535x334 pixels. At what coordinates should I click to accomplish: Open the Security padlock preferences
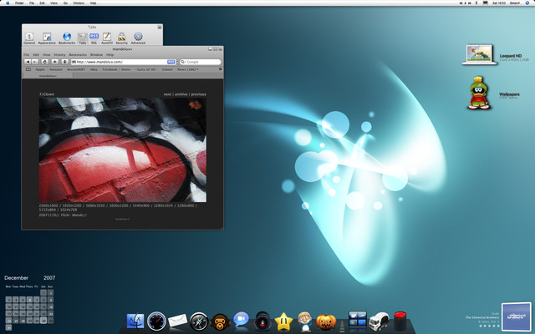[122, 38]
